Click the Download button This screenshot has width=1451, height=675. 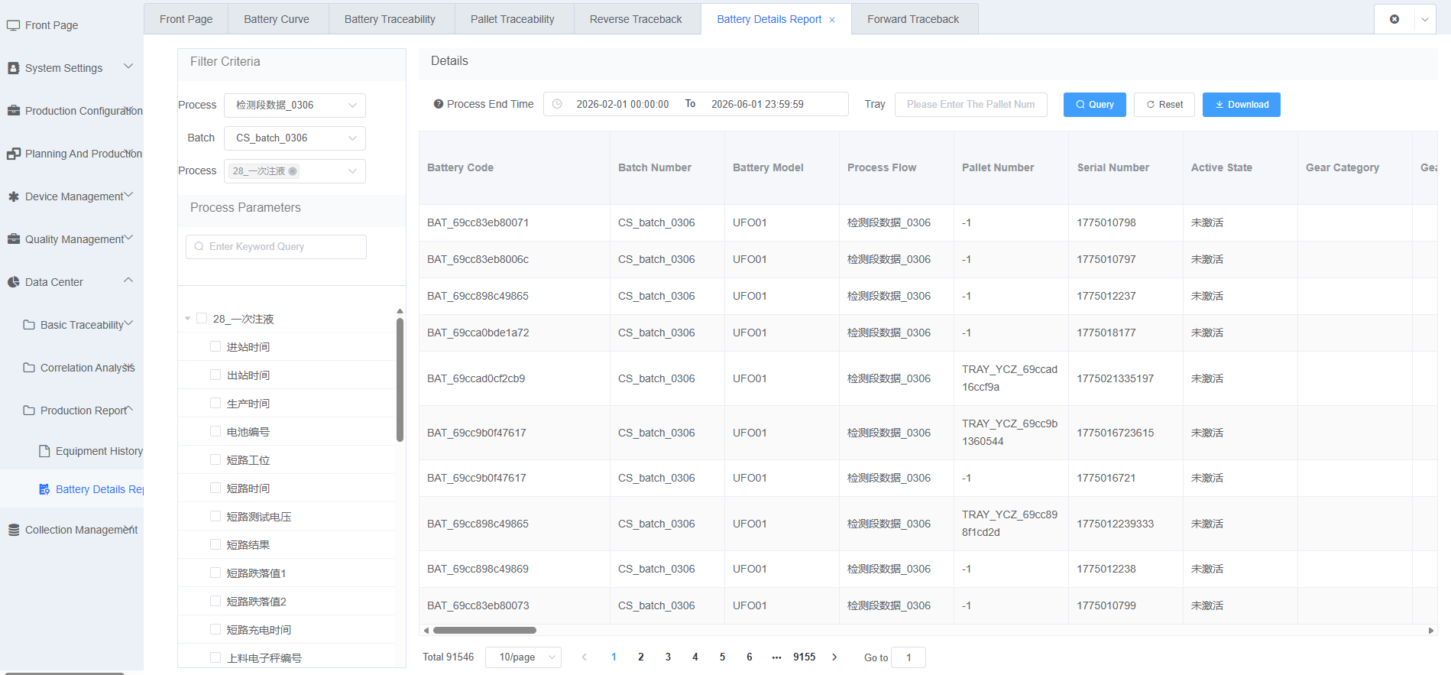(x=1242, y=105)
